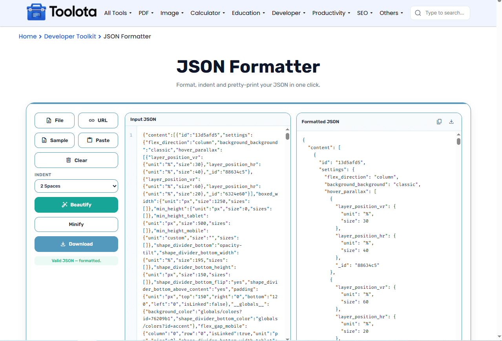Image resolution: width=502 pixels, height=341 pixels.
Task: Click the Input JSON scrollbar thumb
Action: 287,137
